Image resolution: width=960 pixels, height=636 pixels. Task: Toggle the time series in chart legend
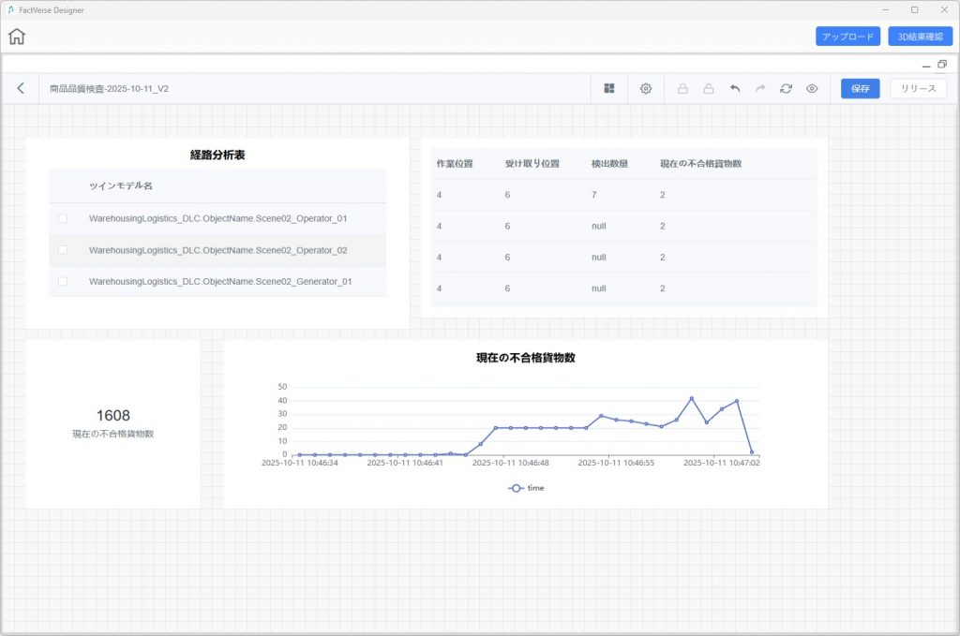[526, 488]
